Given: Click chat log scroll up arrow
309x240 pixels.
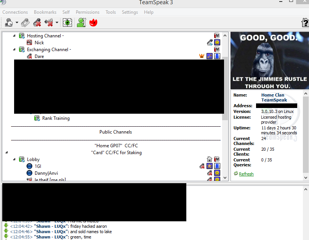Looking at the screenshot, I should 306,189.
